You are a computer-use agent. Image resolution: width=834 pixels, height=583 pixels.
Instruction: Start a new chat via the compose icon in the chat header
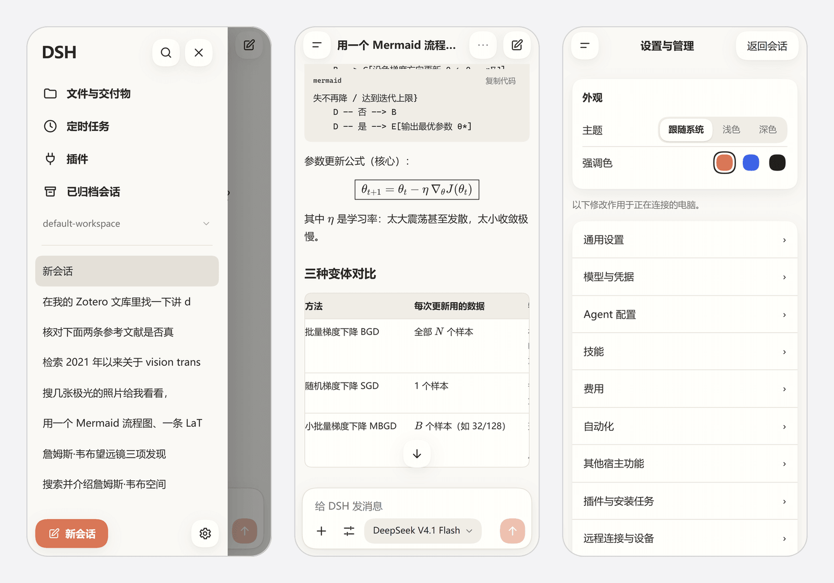[x=517, y=45]
